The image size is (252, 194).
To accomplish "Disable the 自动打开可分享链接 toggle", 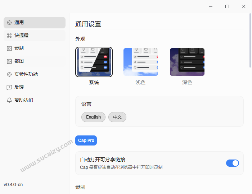I will click(232, 163).
